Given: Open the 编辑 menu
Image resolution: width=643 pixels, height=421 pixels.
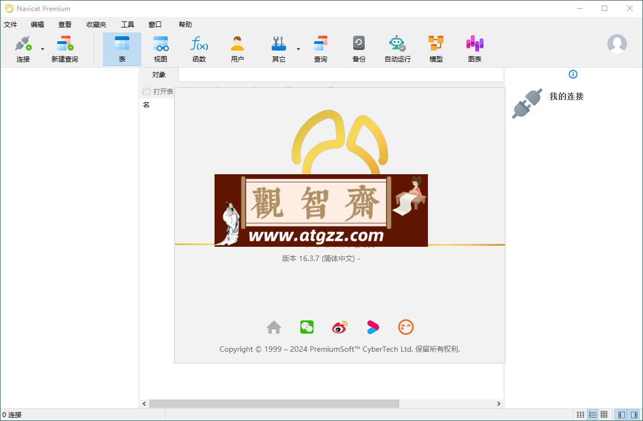Looking at the screenshot, I should click(x=37, y=25).
